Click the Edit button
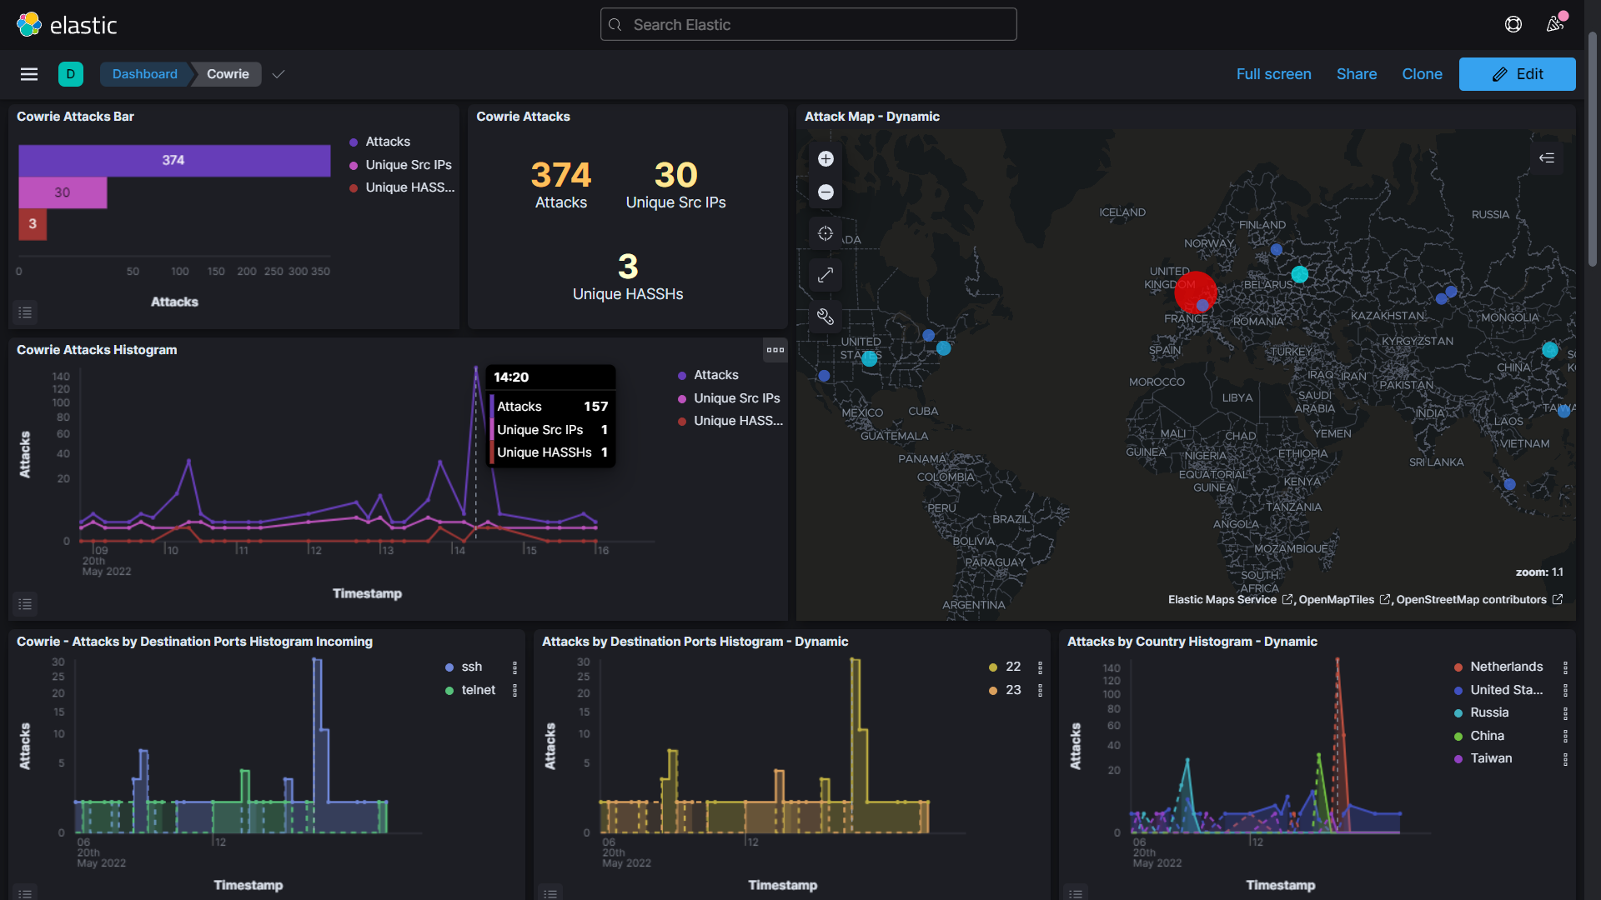Image resolution: width=1601 pixels, height=900 pixels. click(1517, 74)
